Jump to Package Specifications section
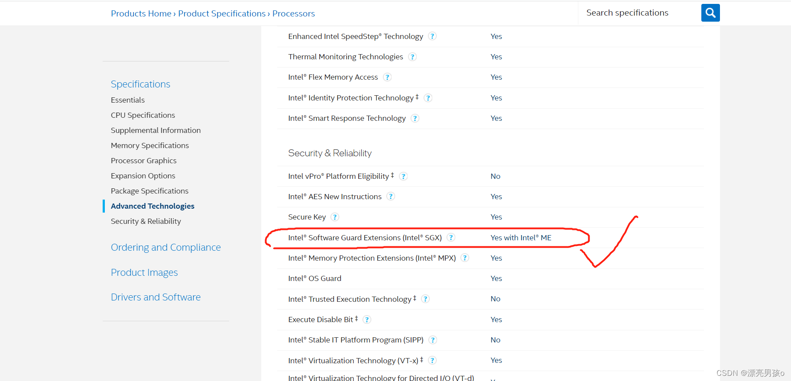 (x=149, y=191)
